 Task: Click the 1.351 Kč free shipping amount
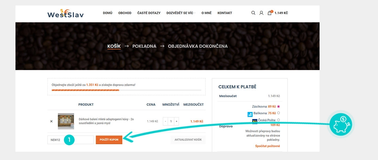point(92,85)
